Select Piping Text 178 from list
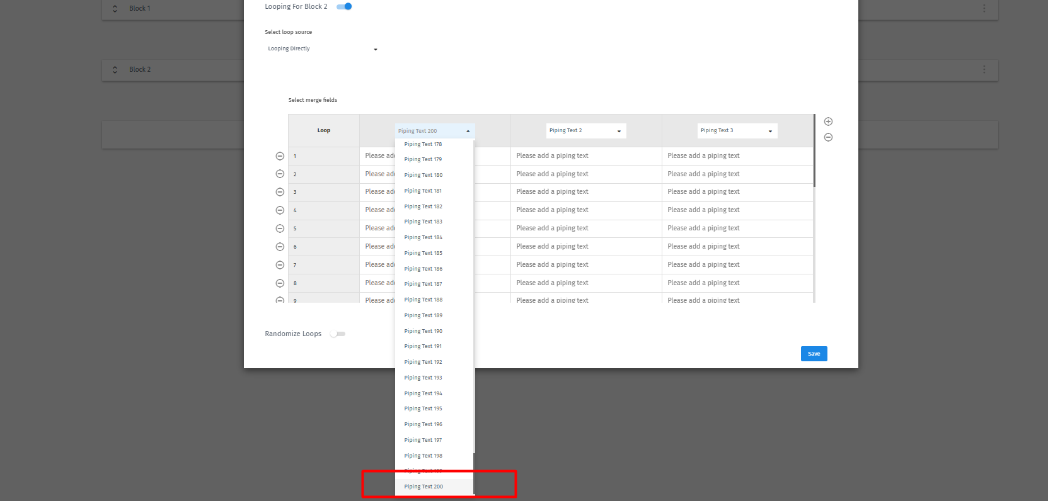The height and width of the screenshot is (501, 1048). [x=434, y=144]
